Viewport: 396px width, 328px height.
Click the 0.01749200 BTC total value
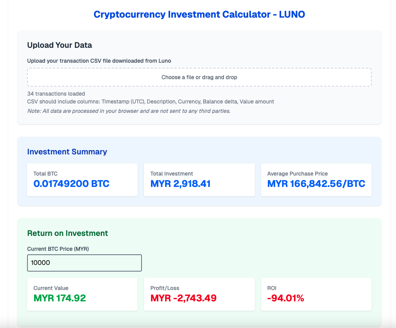(x=71, y=184)
